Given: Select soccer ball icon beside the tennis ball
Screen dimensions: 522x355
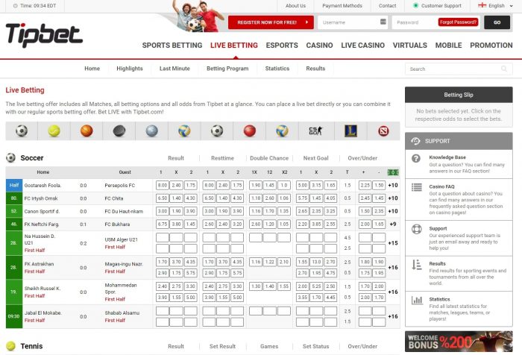Looking at the screenshot, I should (22, 131).
